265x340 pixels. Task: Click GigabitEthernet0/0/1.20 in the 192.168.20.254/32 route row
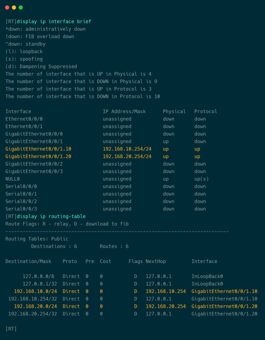click(x=224, y=314)
